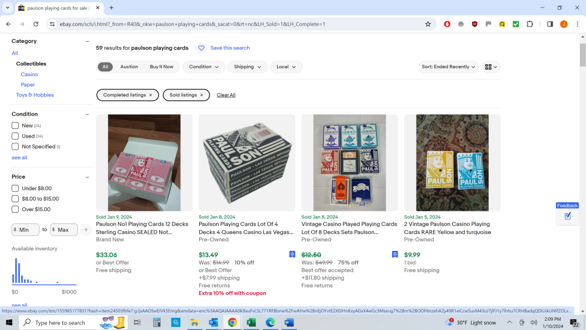Check the New condition checkbox

[x=15, y=125]
